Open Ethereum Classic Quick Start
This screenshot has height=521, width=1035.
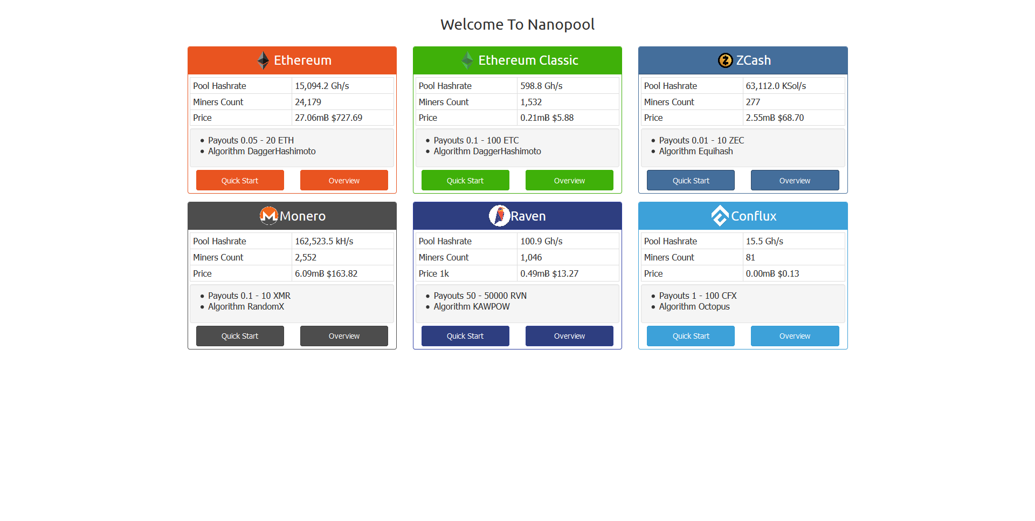click(465, 180)
